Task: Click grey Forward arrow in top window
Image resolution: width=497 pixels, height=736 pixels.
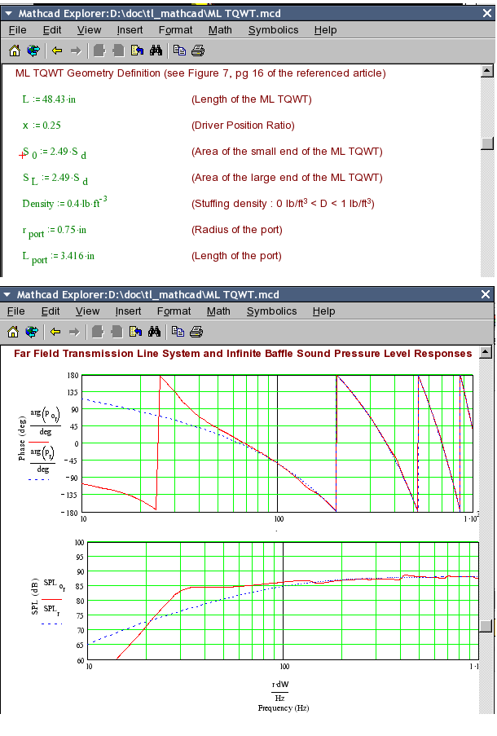Action: coord(76,51)
